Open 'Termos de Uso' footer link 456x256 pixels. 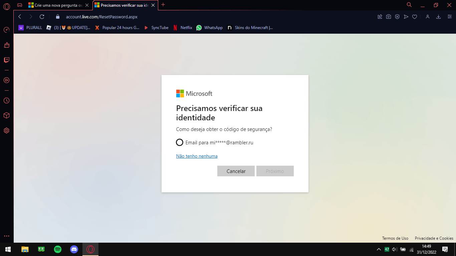coord(395,238)
